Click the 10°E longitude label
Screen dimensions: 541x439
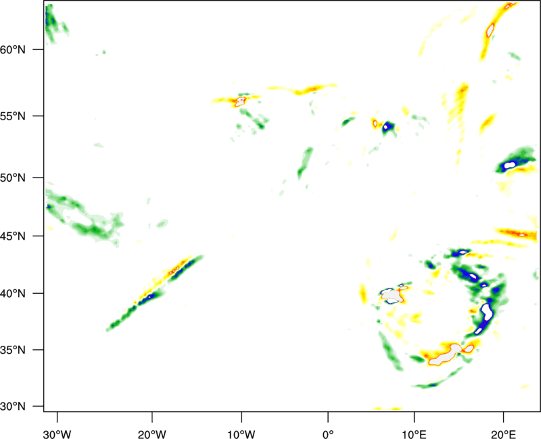coord(414,434)
